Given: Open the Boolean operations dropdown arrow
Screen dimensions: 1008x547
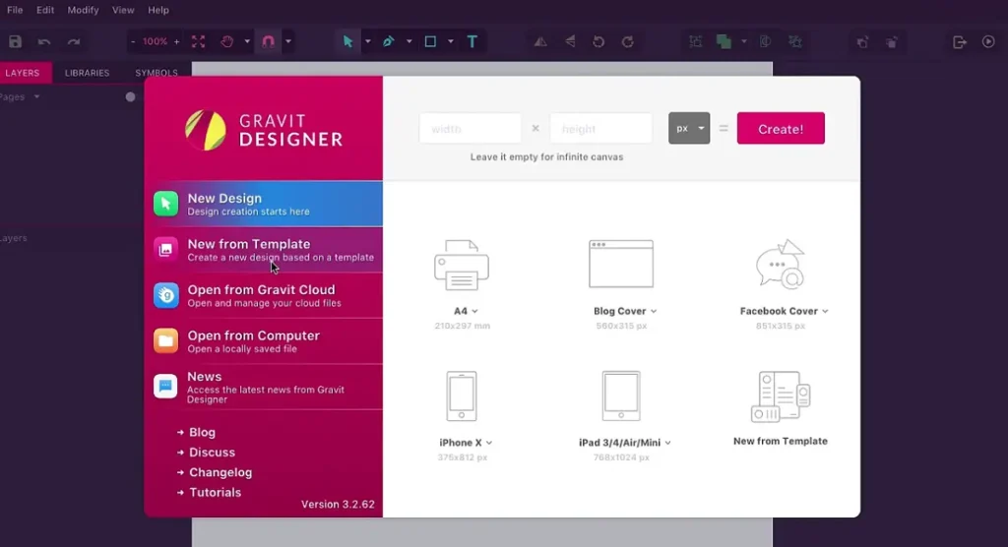Looking at the screenshot, I should 744,41.
